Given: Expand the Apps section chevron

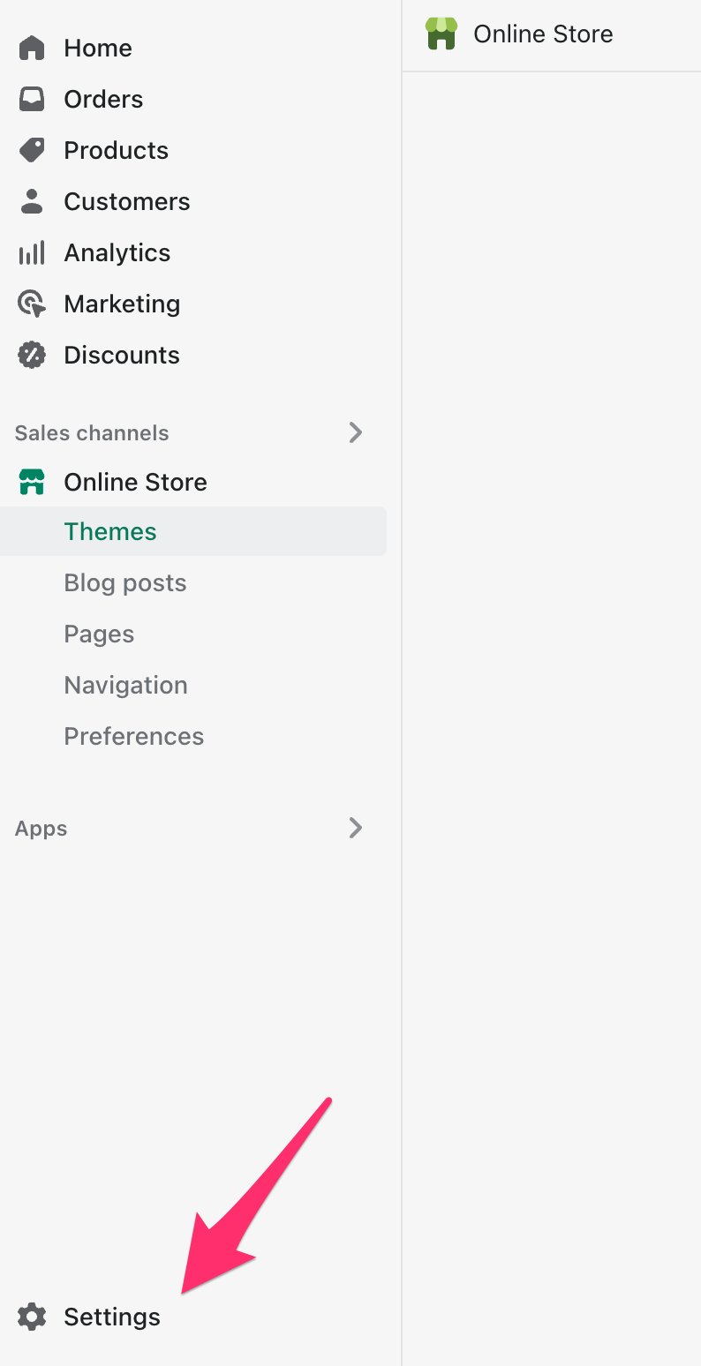Looking at the screenshot, I should tap(355, 828).
